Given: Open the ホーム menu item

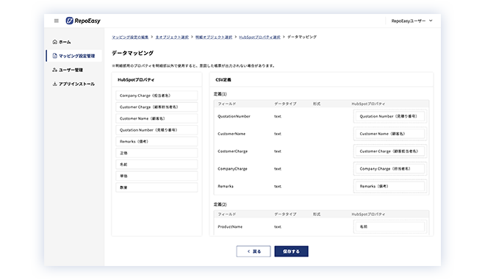Looking at the screenshot, I should (x=65, y=42).
